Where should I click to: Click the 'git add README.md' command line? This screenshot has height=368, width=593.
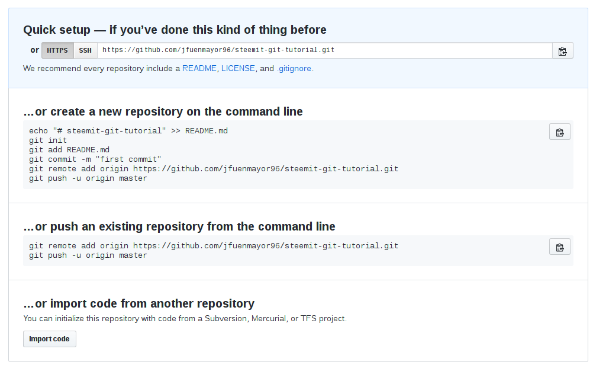point(69,150)
